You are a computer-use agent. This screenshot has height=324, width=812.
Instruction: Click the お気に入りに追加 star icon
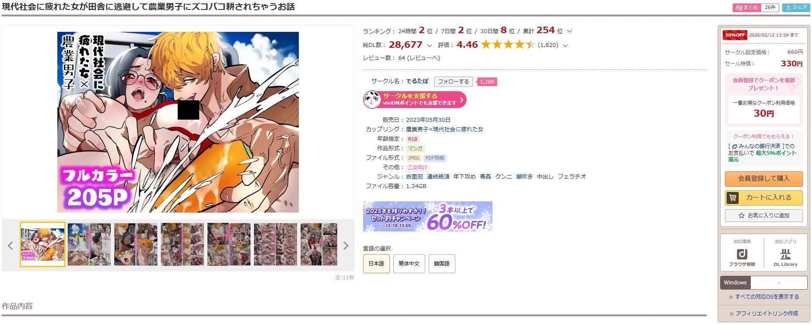[741, 216]
